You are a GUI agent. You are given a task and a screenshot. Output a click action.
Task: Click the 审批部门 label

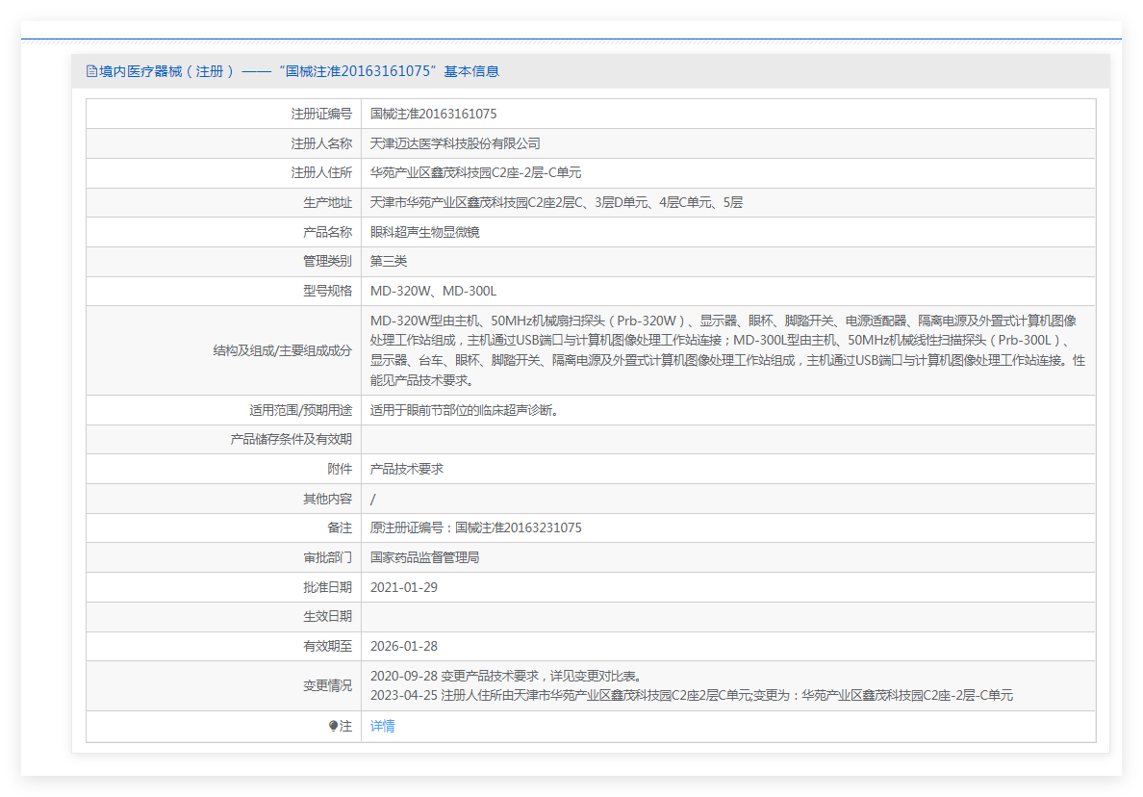[x=327, y=558]
